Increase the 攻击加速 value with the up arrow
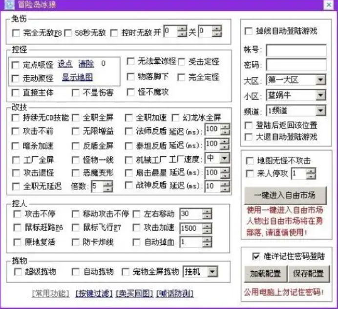Viewport: 338px width, 309px height. (207, 226)
